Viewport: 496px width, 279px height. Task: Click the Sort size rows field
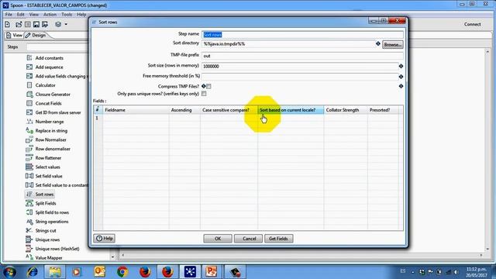pos(300,66)
